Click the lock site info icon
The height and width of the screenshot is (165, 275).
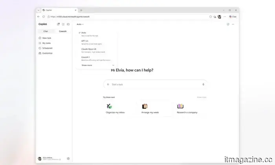coord(49,16)
